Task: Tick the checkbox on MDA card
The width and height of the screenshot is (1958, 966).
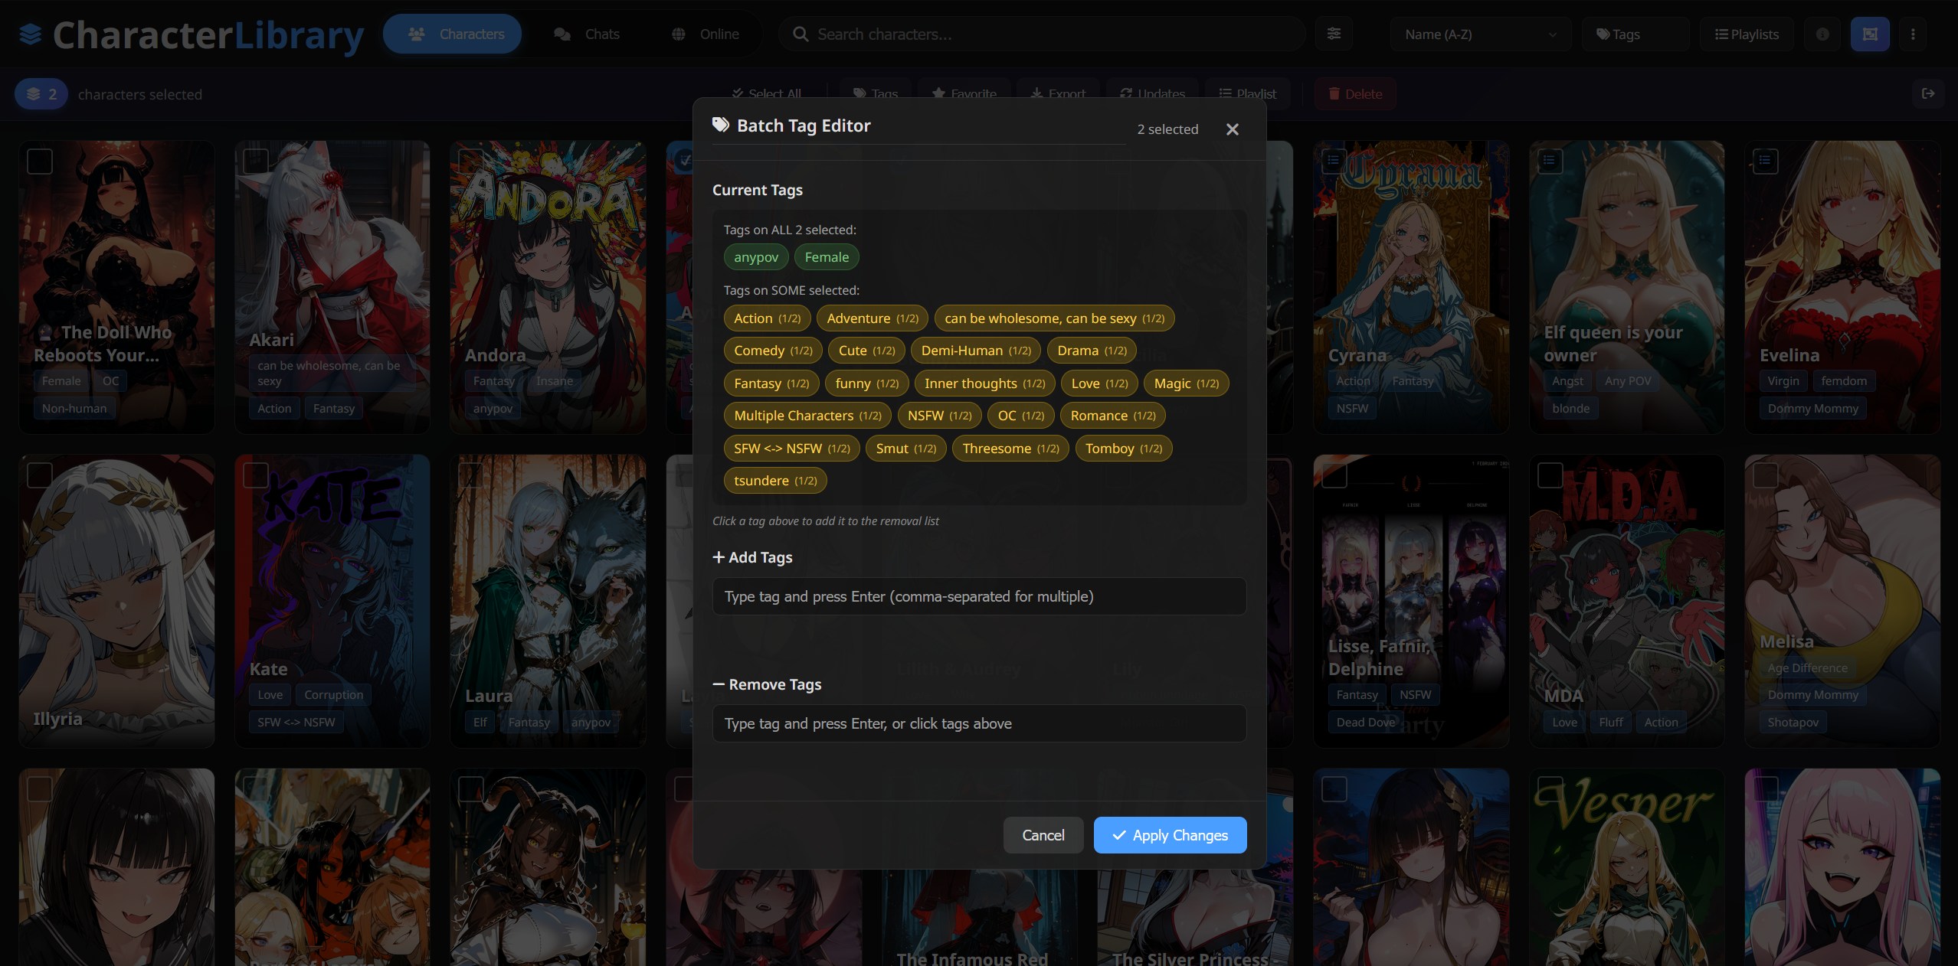Action: 1550,475
